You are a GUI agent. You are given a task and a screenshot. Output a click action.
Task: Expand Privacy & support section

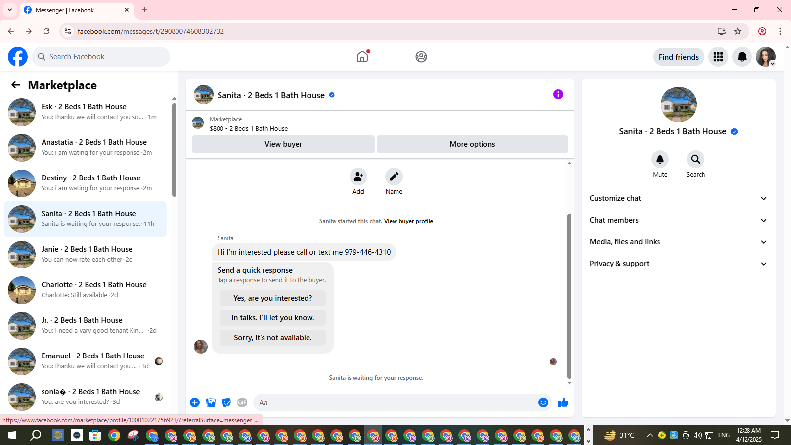679,264
